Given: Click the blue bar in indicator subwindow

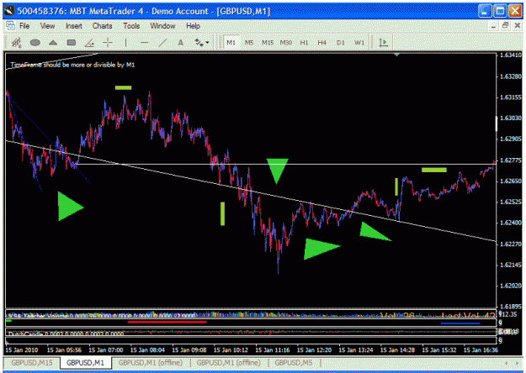Looking at the screenshot, I should point(460,323).
